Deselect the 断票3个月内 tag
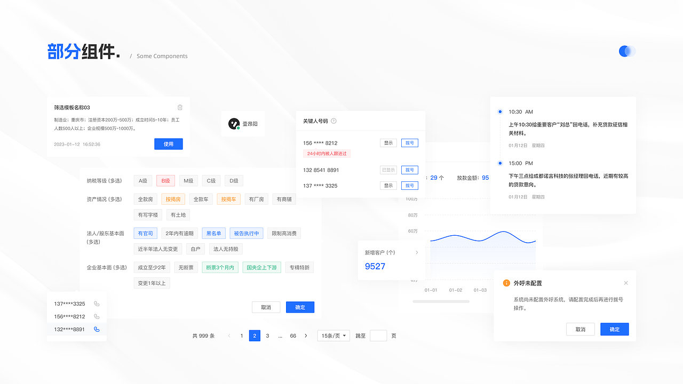The height and width of the screenshot is (384, 683). [220, 267]
